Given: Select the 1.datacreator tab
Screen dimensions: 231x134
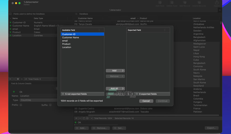Looking at the screenshot, I should 115,10.
